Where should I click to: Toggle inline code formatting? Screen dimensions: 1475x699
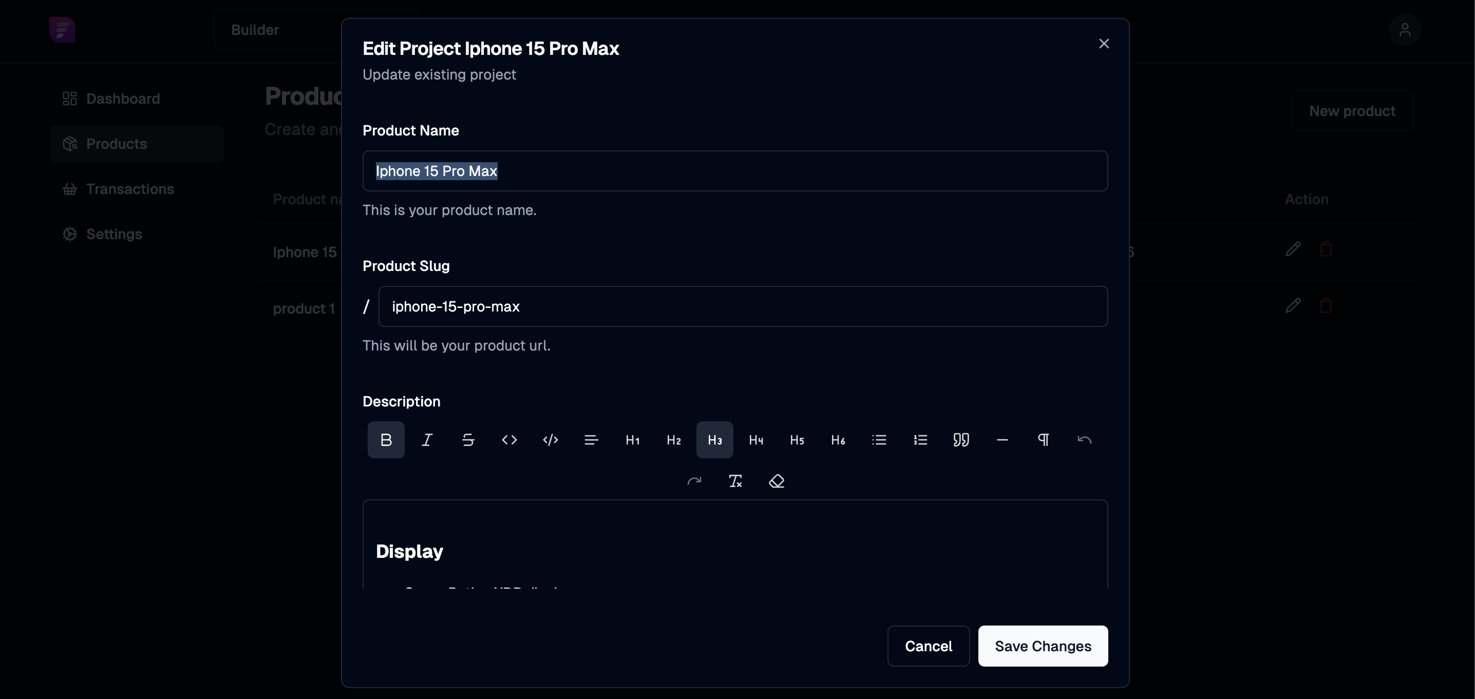[509, 440]
